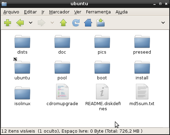Select the boot folder icon
The height and width of the screenshot is (135, 170).
point(102,67)
